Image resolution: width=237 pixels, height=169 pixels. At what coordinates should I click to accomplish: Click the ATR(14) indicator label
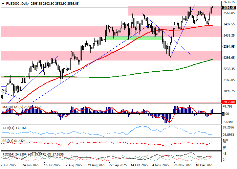pyautogui.click(x=8, y=128)
